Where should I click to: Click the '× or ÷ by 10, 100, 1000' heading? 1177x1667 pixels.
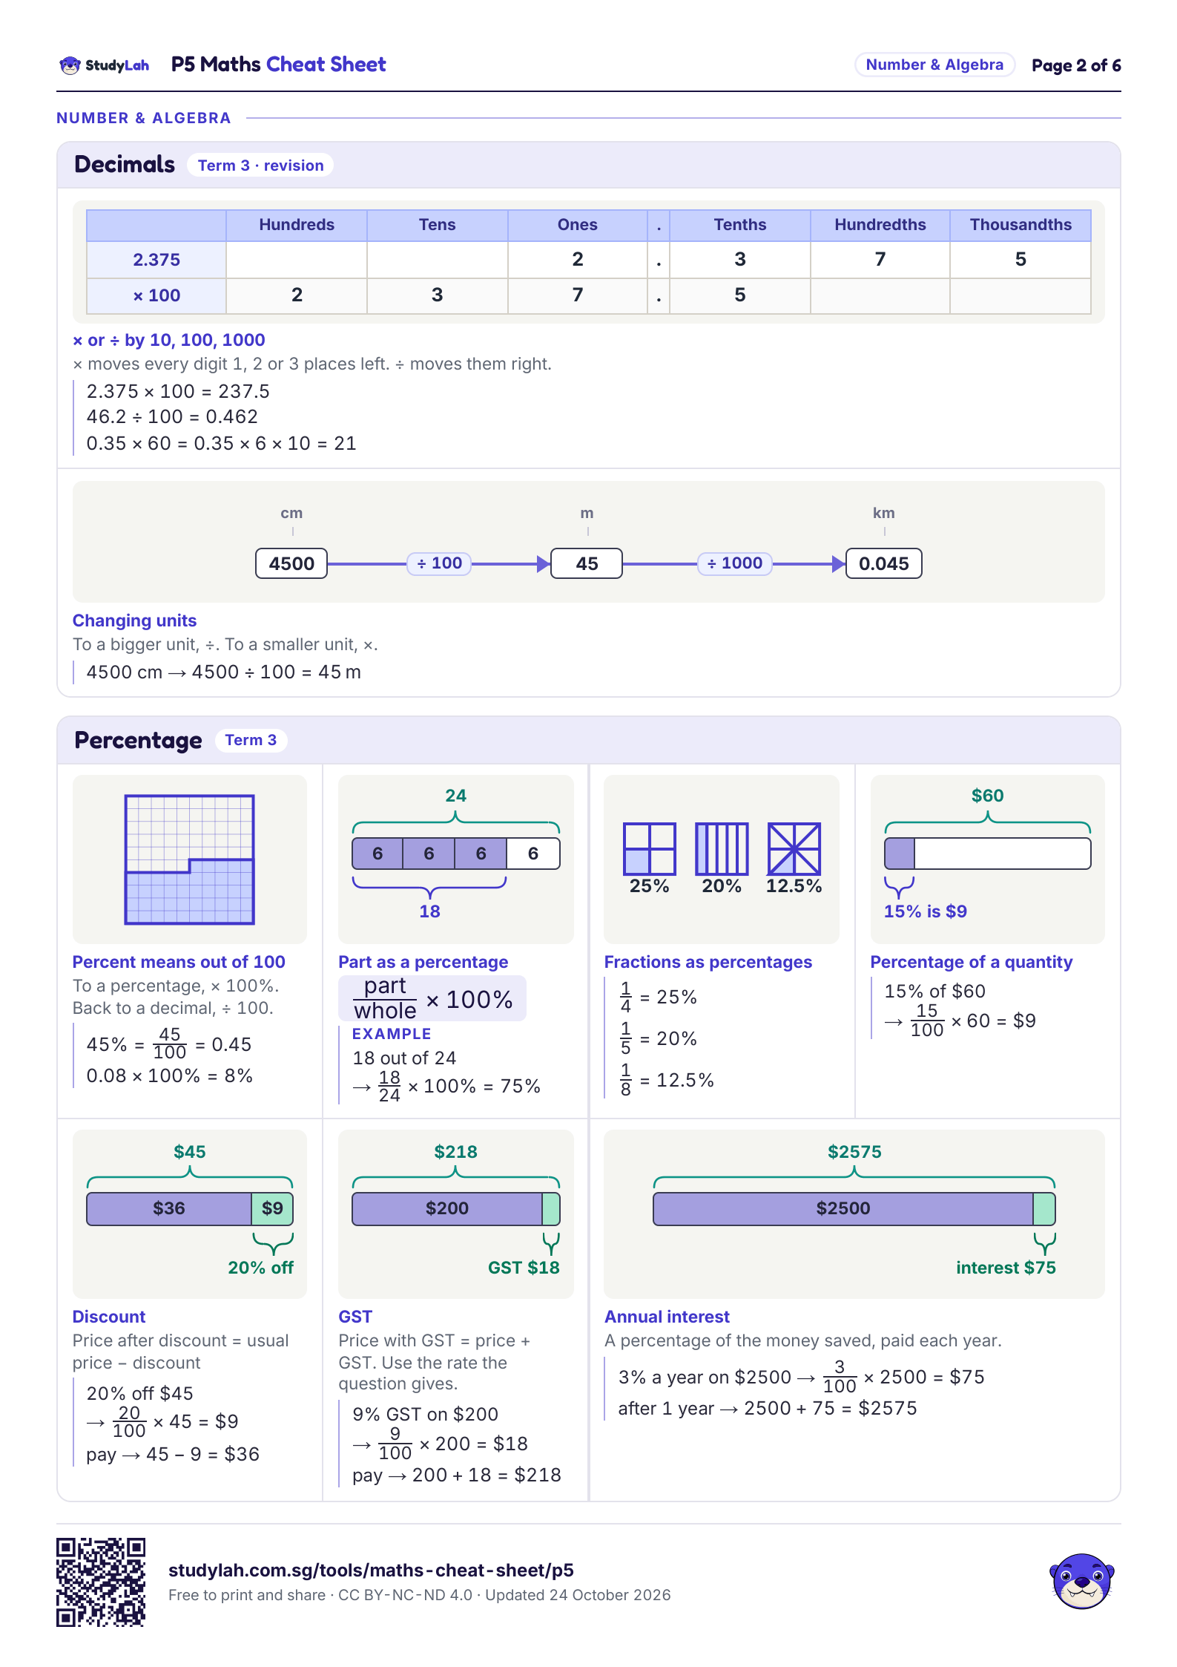[x=168, y=340]
